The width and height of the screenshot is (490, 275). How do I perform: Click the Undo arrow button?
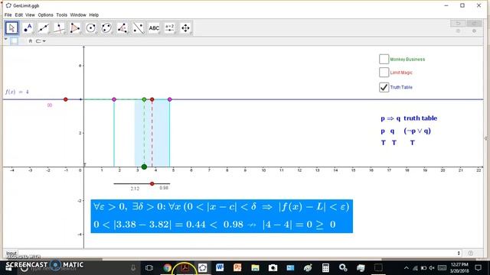tap(458, 24)
